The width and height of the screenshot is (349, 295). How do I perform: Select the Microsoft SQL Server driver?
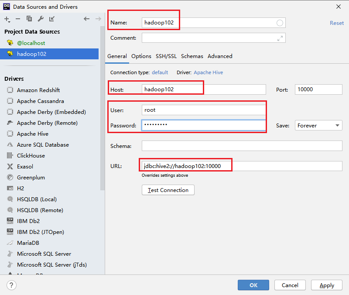pyautogui.click(x=49, y=254)
